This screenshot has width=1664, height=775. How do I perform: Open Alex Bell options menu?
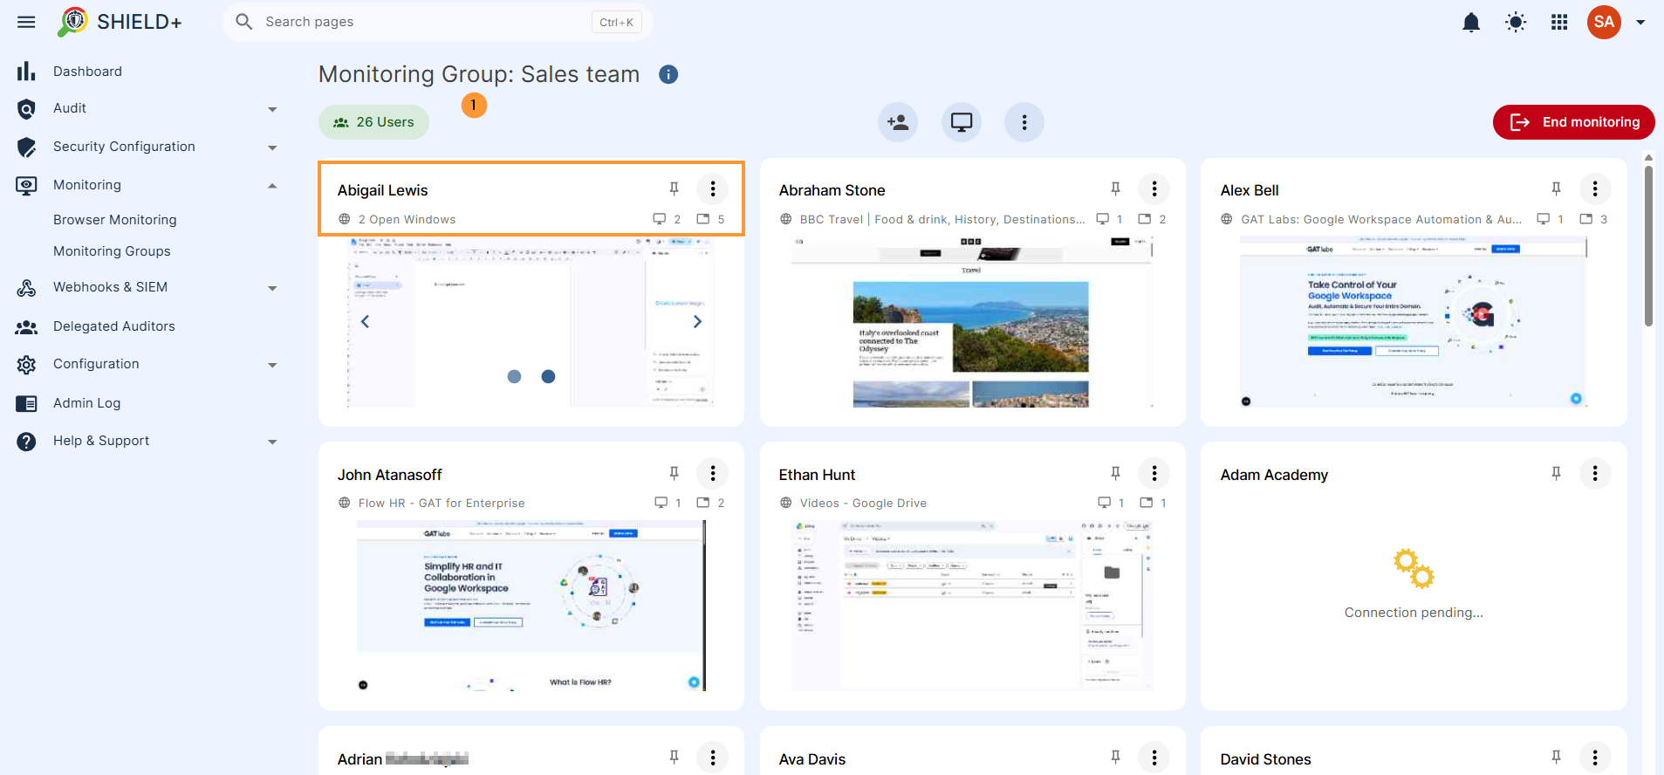click(x=1595, y=189)
